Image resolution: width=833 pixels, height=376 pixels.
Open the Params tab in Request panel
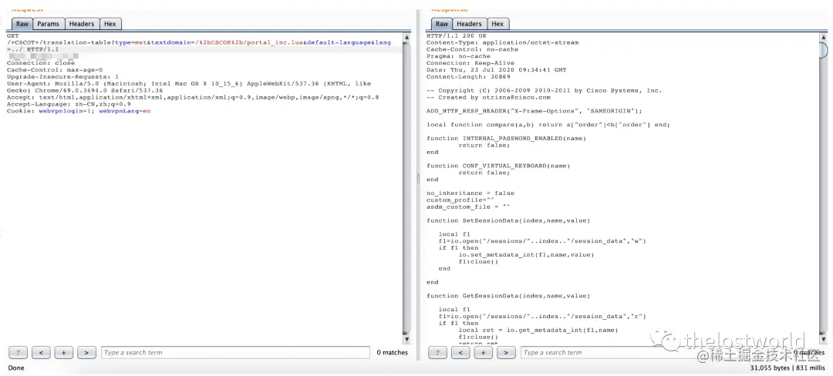coord(49,24)
